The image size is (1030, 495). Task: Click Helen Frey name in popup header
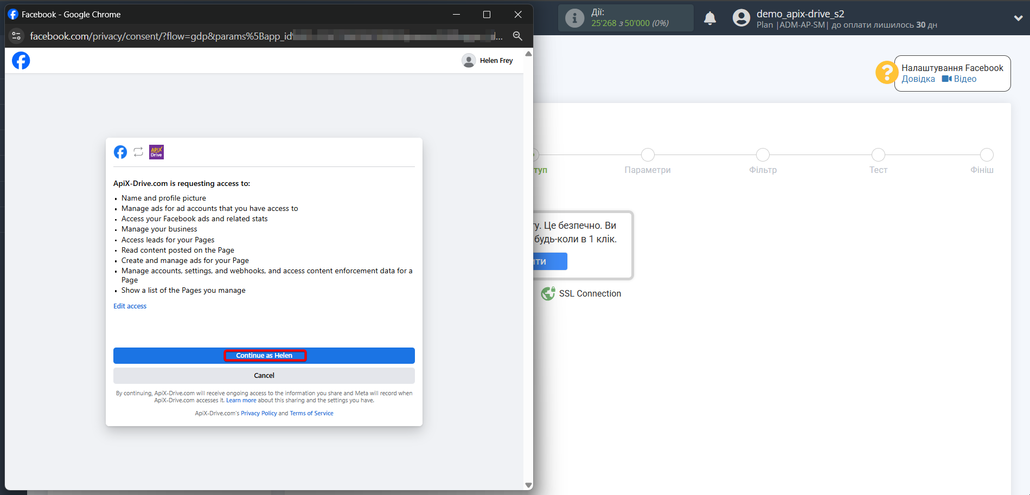(x=496, y=61)
